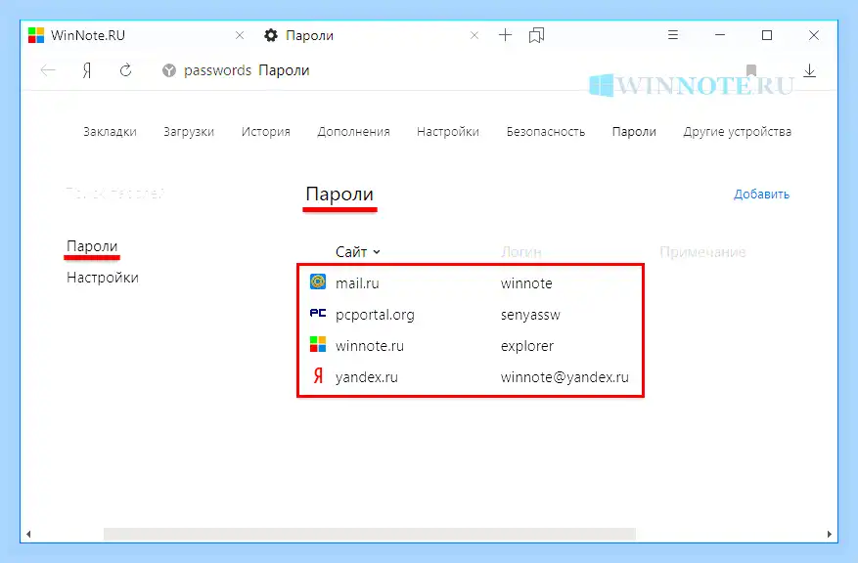Open the История section

point(266,132)
